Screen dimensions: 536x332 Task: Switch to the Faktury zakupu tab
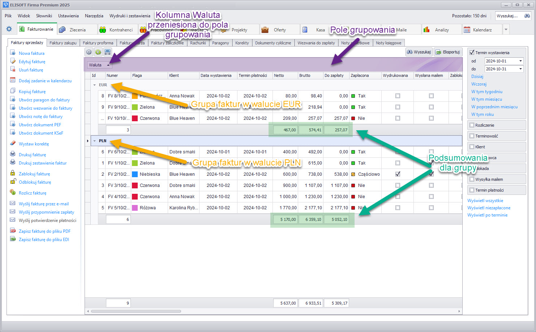pos(63,43)
